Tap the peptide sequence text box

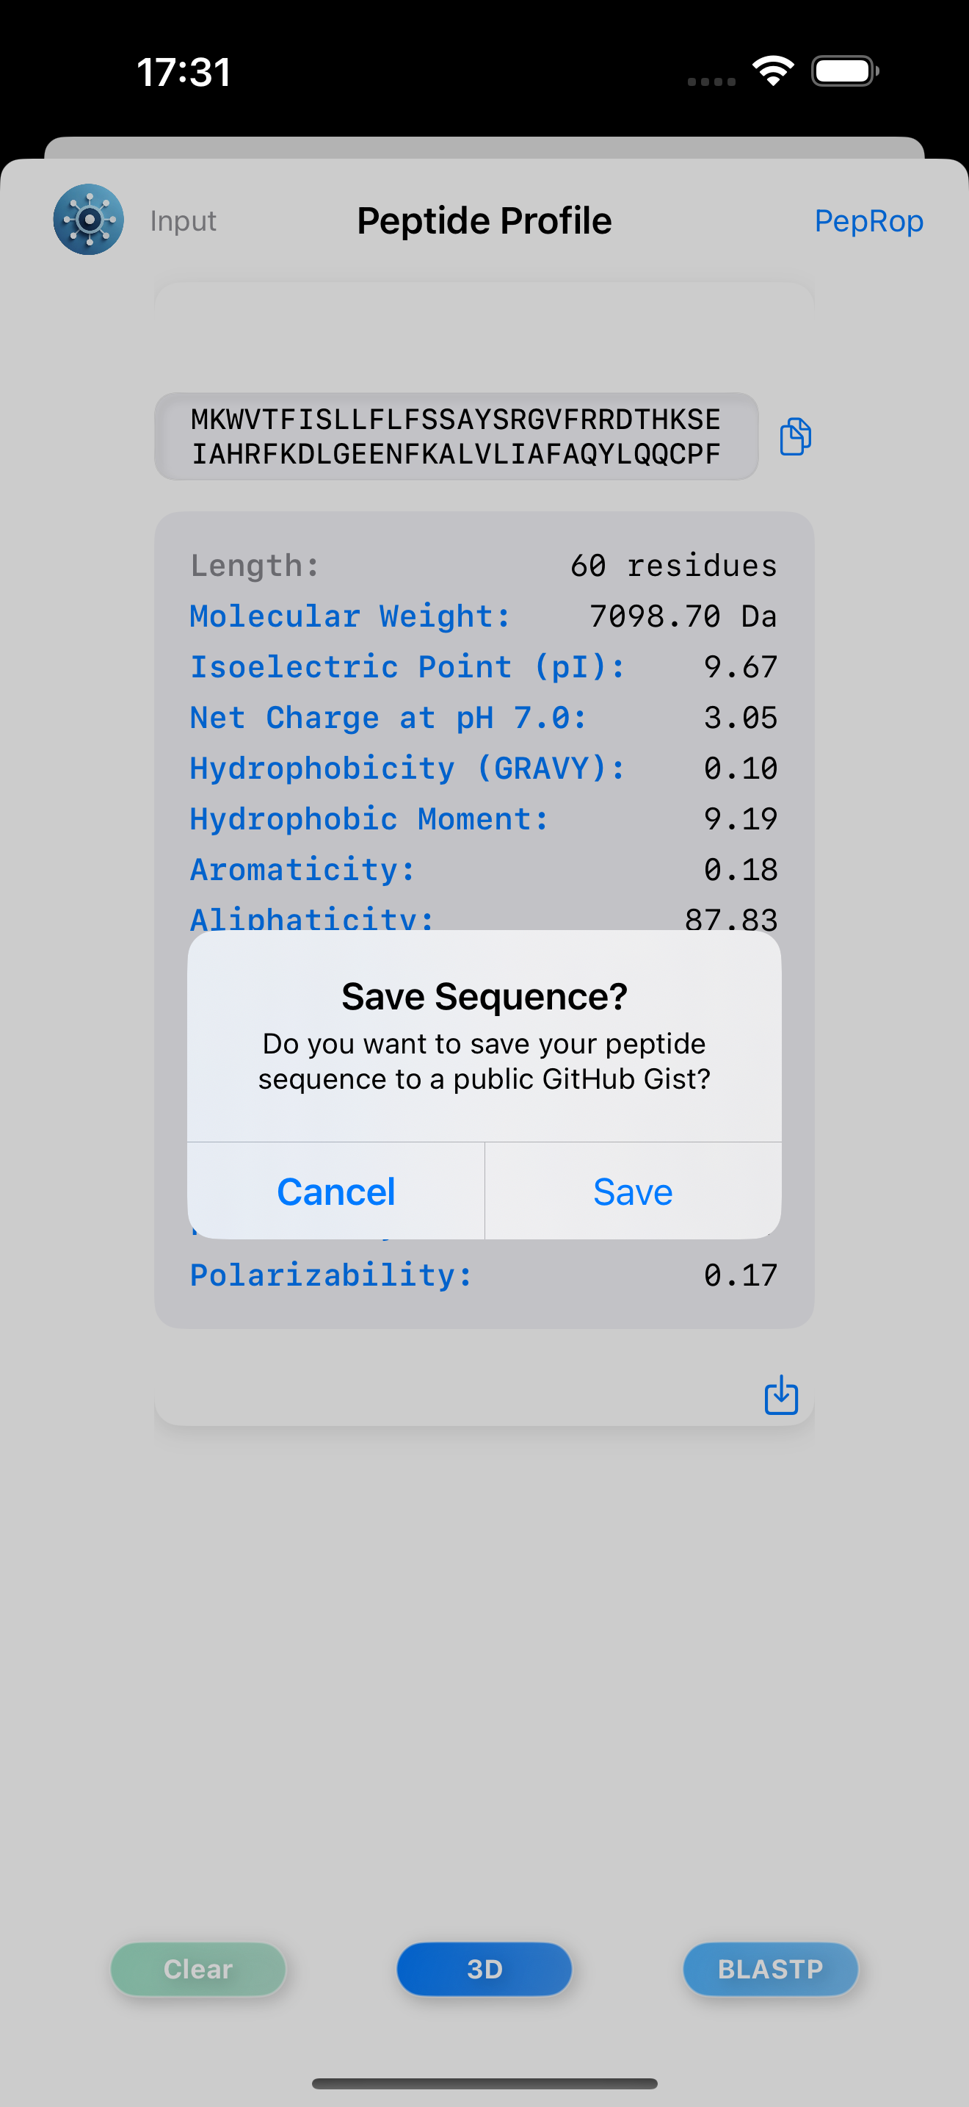pyautogui.click(x=456, y=436)
